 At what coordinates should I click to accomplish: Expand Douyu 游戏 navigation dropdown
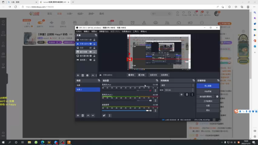[91, 14]
